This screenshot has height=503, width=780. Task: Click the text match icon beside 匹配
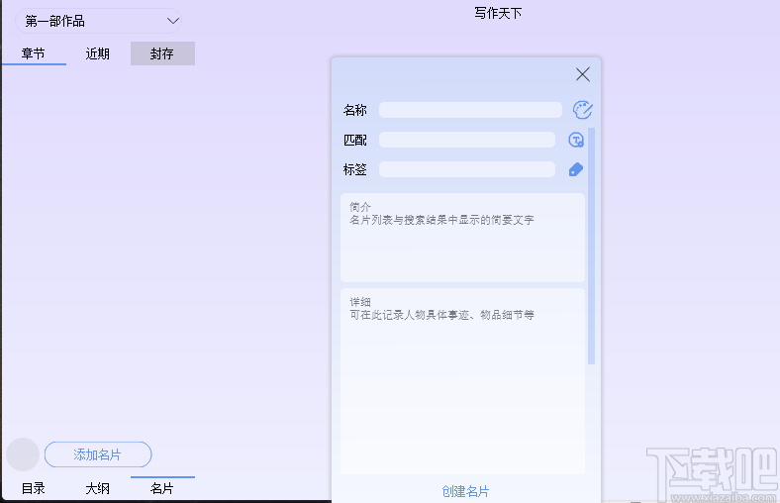click(576, 140)
